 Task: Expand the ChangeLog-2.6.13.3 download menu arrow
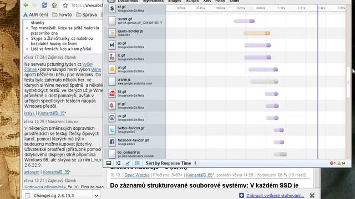coord(96,195)
